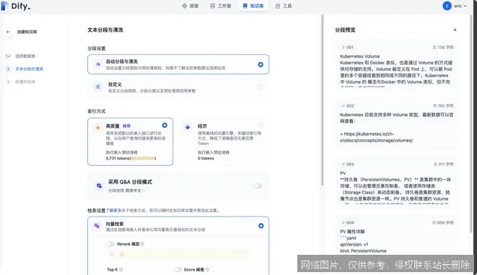Click the 736 字符 count on segment 001
Screen dimensions: 477x275
[443, 48]
